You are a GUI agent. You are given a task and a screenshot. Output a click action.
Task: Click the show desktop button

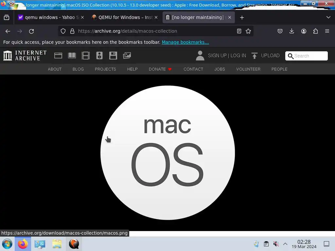coord(326,244)
